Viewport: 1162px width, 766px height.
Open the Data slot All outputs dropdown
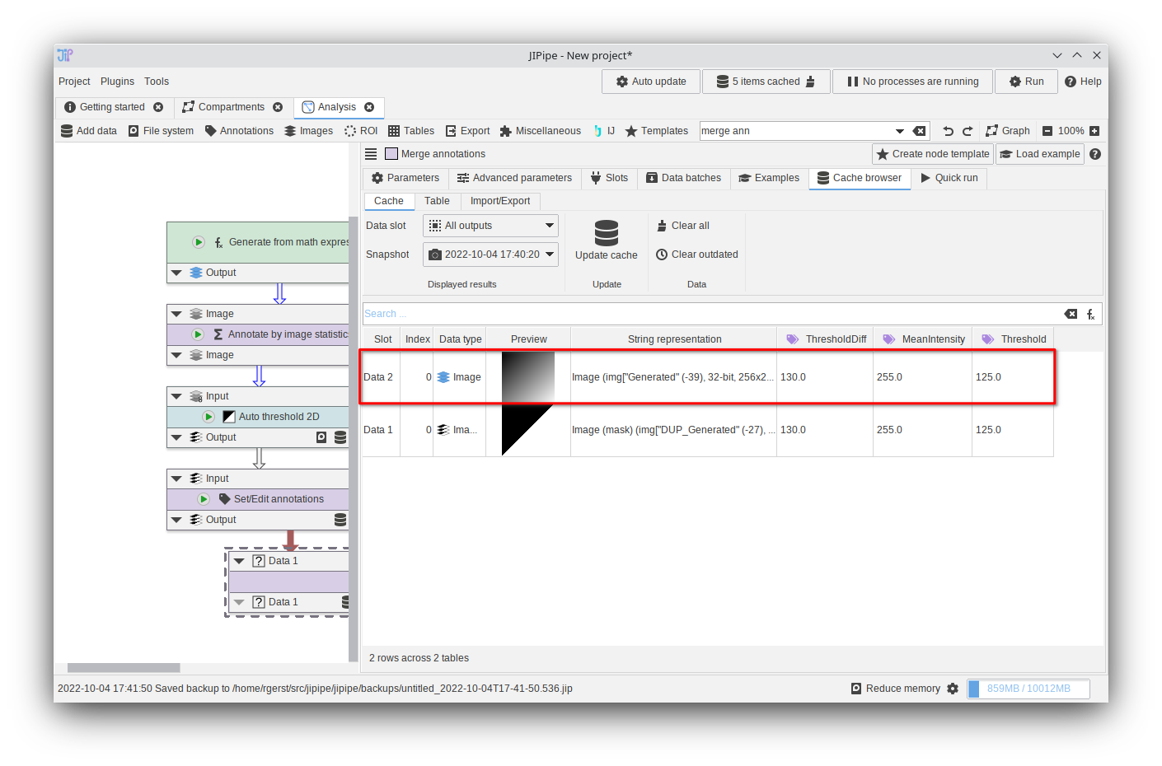490,226
